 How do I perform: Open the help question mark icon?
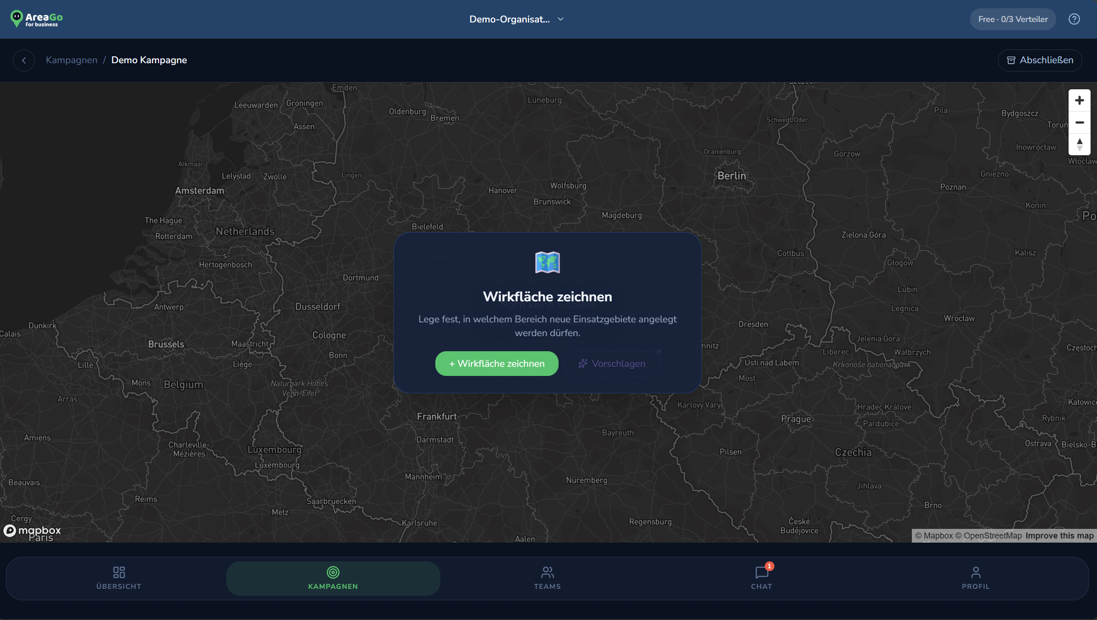[x=1074, y=19]
